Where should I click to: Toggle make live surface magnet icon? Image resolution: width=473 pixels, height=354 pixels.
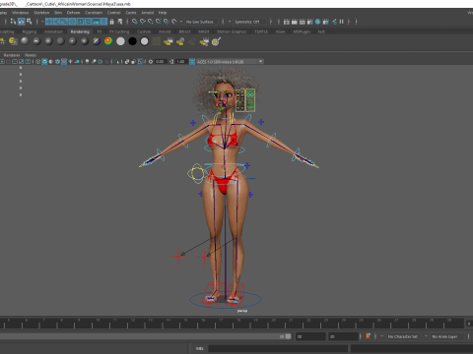(x=174, y=22)
